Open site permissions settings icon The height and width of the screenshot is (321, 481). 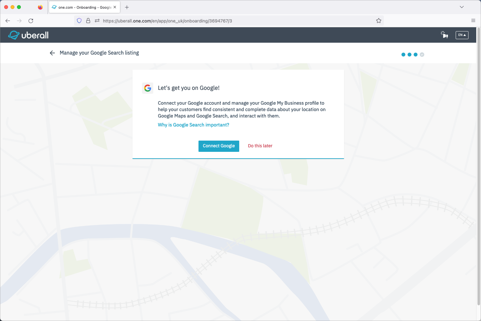tap(97, 20)
